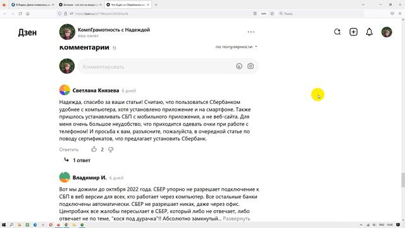This screenshot has width=405, height=228.
Task: Click the like count "2"
Action: [103, 149]
